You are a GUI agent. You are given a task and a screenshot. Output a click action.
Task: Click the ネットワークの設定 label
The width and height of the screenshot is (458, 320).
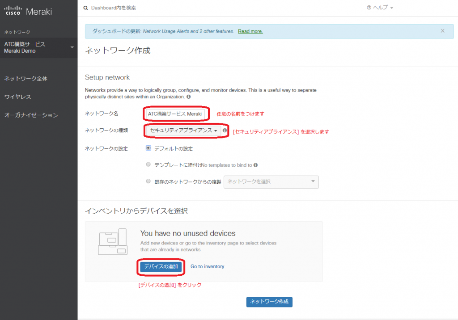pos(106,149)
